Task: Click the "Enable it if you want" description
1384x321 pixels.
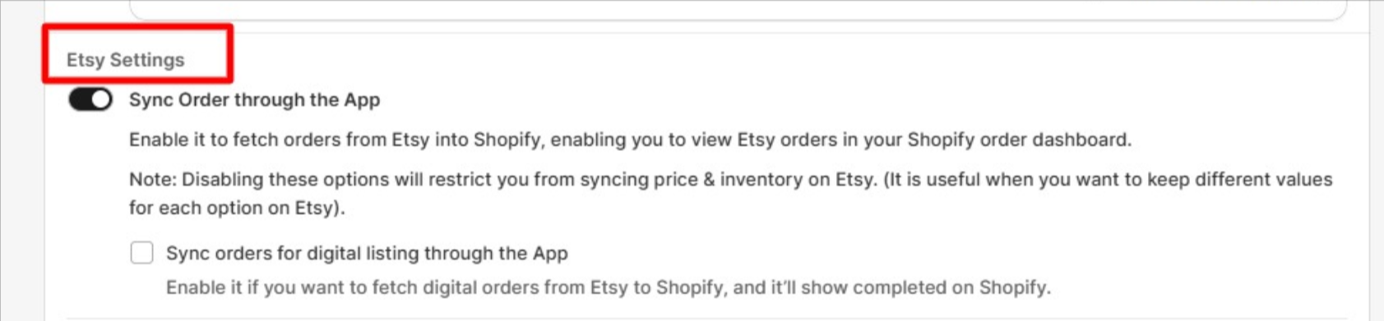Action: click(609, 287)
